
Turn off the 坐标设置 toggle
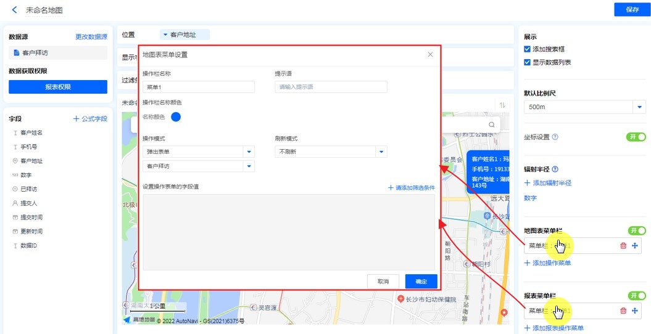click(637, 137)
